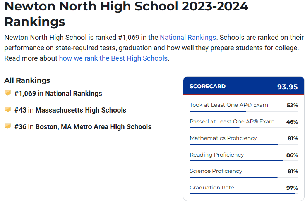Image resolution: width=305 pixels, height=203 pixels.
Task: Open #36 in Boston, MA Metro Area entry
Action: tap(83, 127)
